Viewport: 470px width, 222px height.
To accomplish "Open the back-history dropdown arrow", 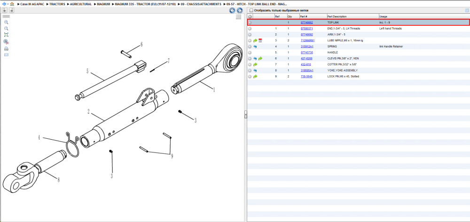I will 8,5.
